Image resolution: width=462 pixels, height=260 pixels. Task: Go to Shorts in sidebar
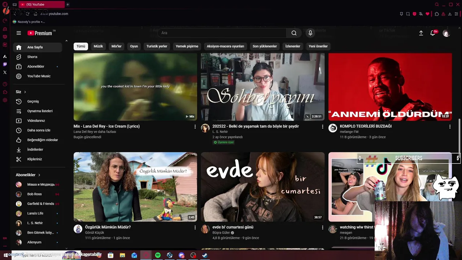pyautogui.click(x=38, y=57)
